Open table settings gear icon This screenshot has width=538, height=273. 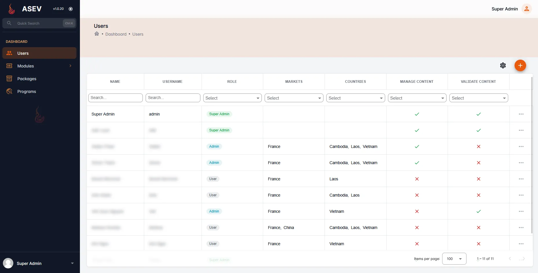point(503,65)
